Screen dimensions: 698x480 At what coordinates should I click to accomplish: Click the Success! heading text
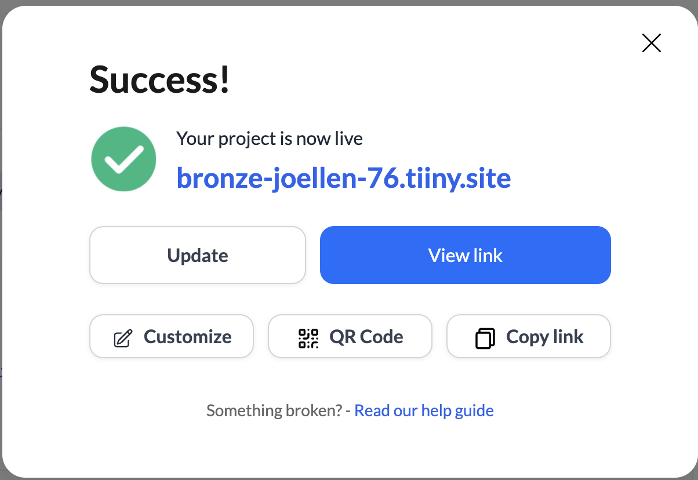[x=159, y=80]
